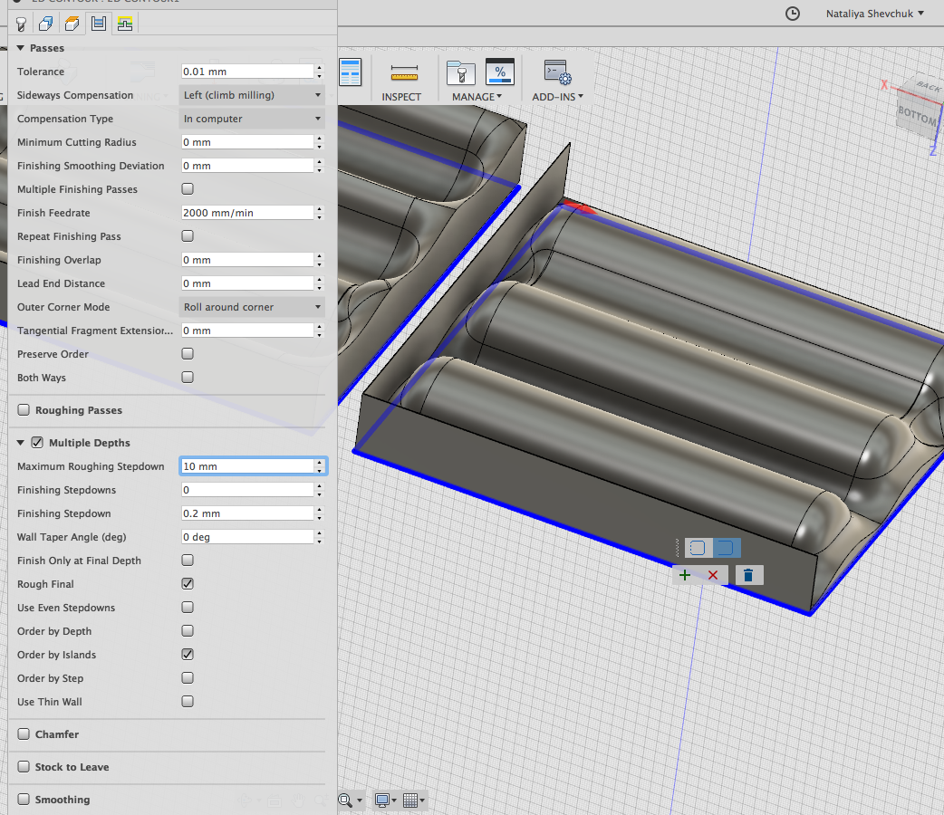The height and width of the screenshot is (815, 944).
Task: Click the trash delete selection icon
Action: pos(748,575)
